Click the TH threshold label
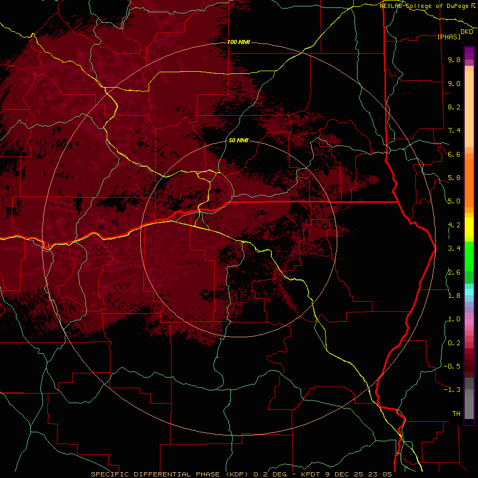The width and height of the screenshot is (478, 478). tap(456, 414)
